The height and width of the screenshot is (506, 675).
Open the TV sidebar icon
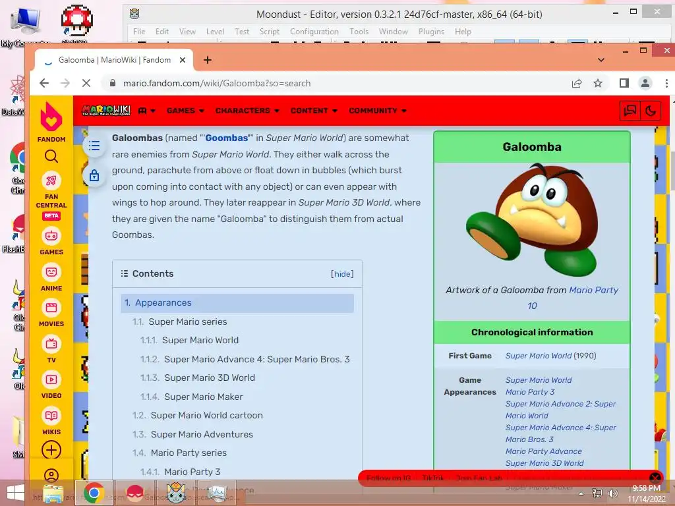pos(51,344)
